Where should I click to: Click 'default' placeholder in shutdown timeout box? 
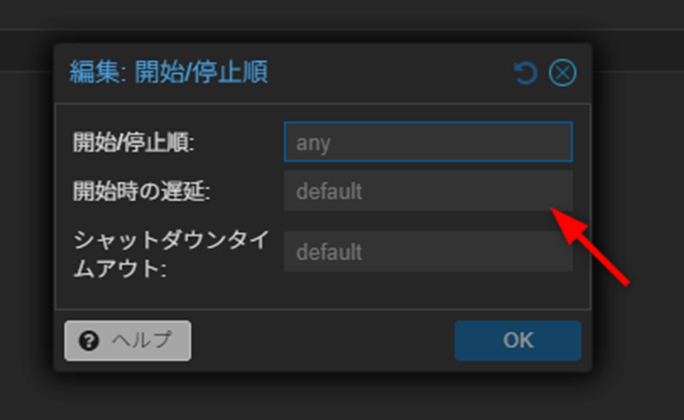(329, 252)
